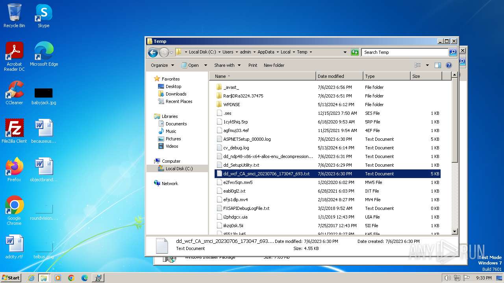Click scroll down arrow of file list
Viewport: 504px width, 283px height.
pyautogui.click(x=454, y=232)
